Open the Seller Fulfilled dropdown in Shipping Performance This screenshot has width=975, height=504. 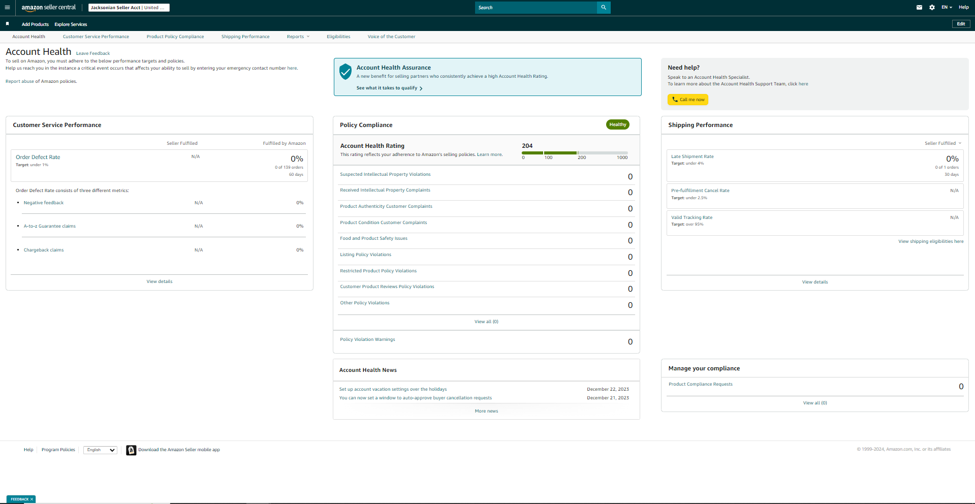click(943, 143)
